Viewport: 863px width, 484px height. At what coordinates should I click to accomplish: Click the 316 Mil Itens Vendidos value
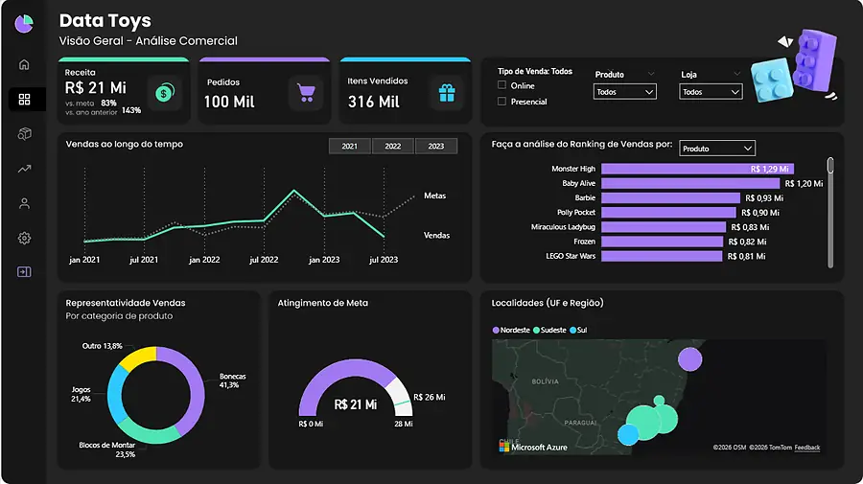(x=374, y=102)
